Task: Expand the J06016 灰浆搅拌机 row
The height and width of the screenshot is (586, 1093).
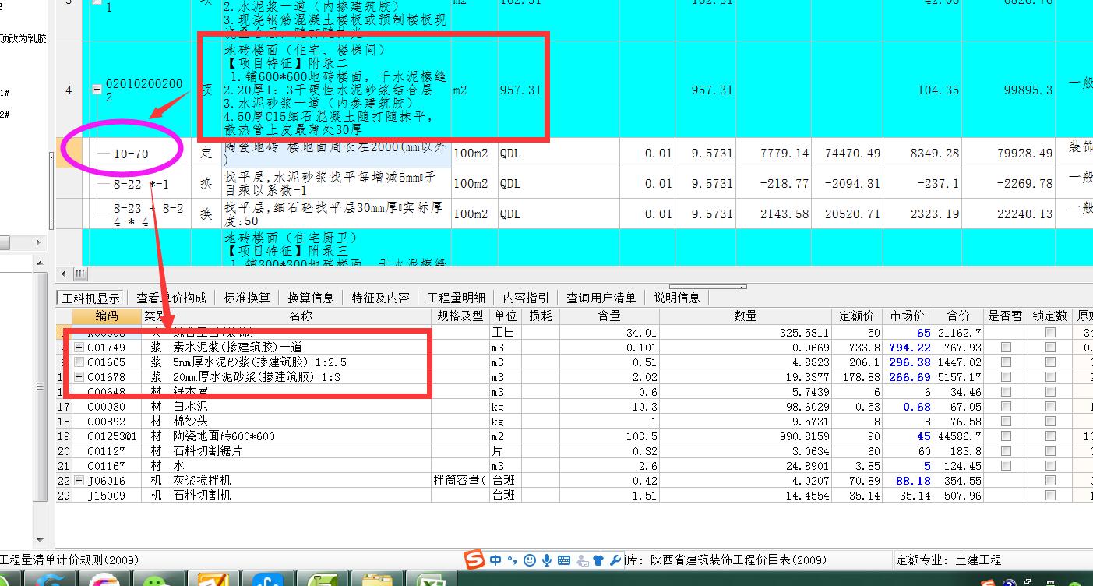Action: (x=79, y=480)
